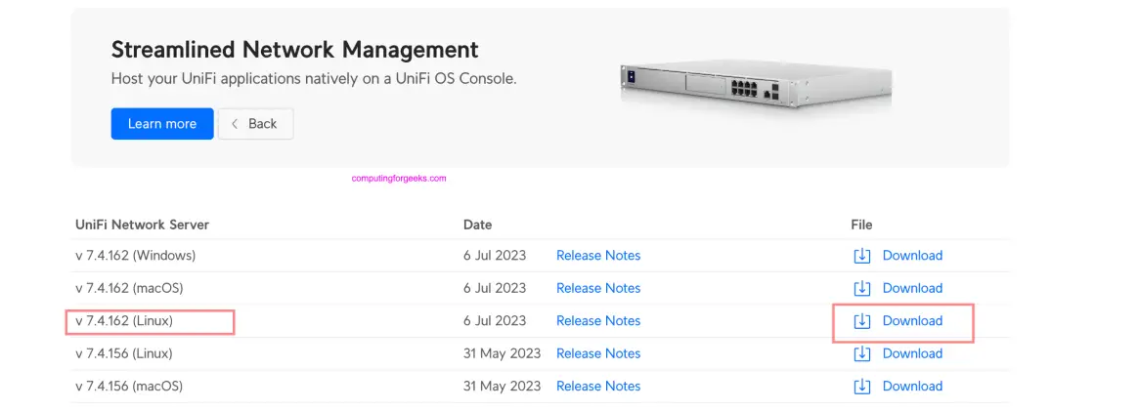Click the Learn more button

(162, 124)
